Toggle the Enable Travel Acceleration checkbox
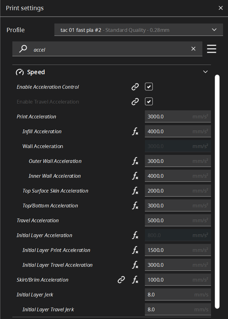The height and width of the screenshot is (319, 228). (x=149, y=102)
